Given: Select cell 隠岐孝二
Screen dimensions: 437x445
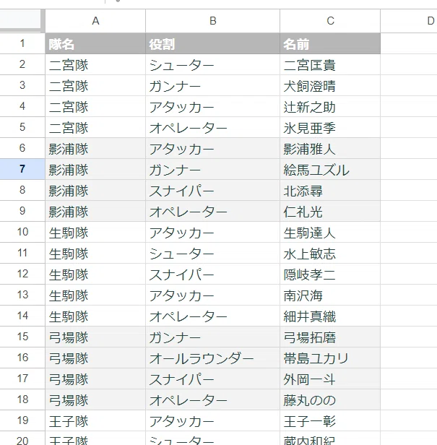Looking at the screenshot, I should (330, 274).
